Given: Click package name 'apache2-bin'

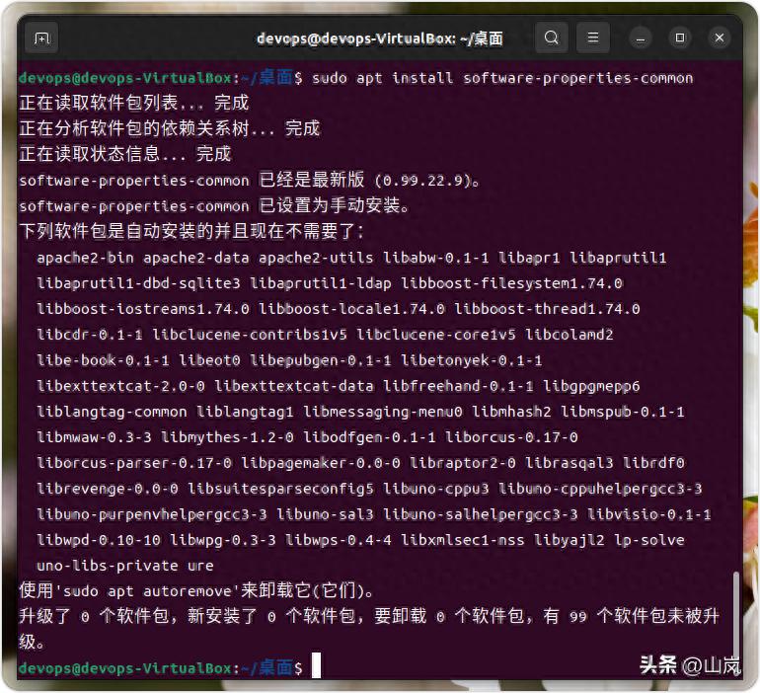Looking at the screenshot, I should [x=85, y=258].
